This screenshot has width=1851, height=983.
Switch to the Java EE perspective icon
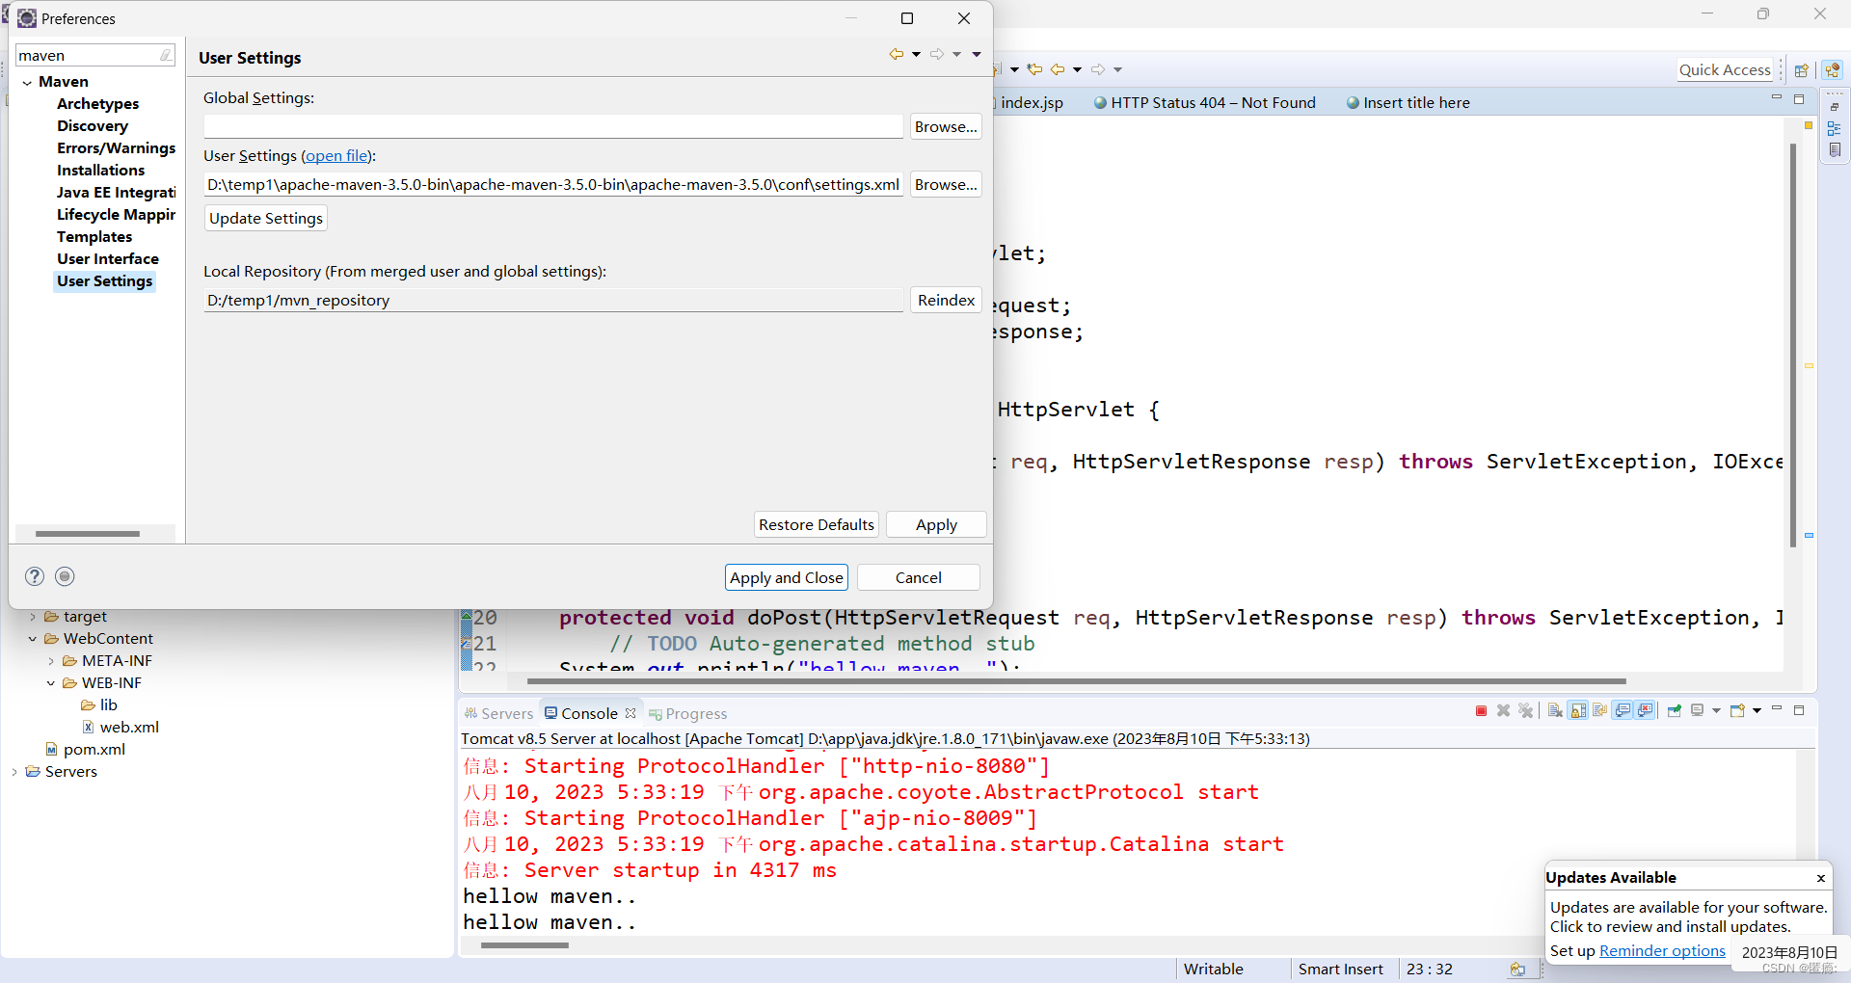pyautogui.click(x=1833, y=70)
